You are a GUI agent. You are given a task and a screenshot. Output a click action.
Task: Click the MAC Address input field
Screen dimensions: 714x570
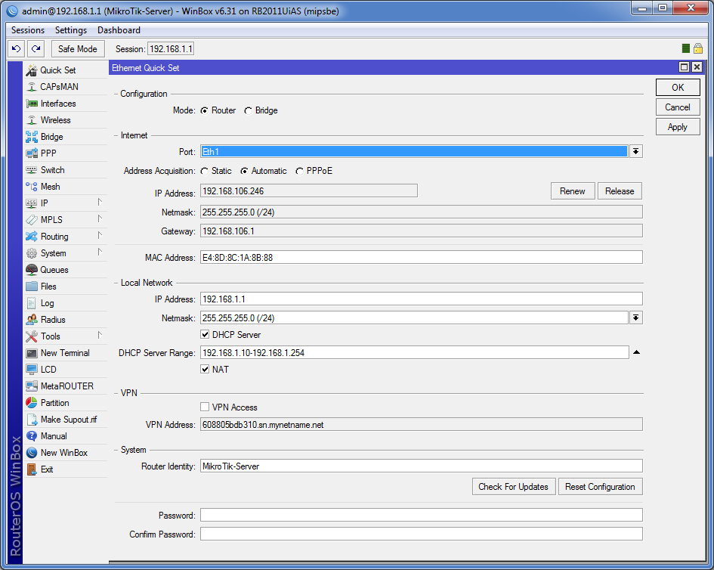[421, 258]
